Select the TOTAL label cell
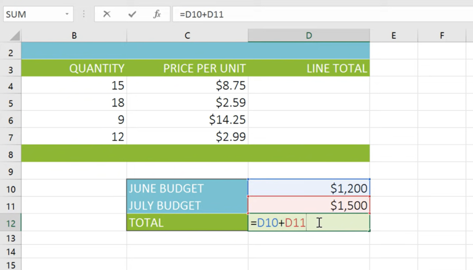This screenshot has height=270, width=473. coord(187,223)
